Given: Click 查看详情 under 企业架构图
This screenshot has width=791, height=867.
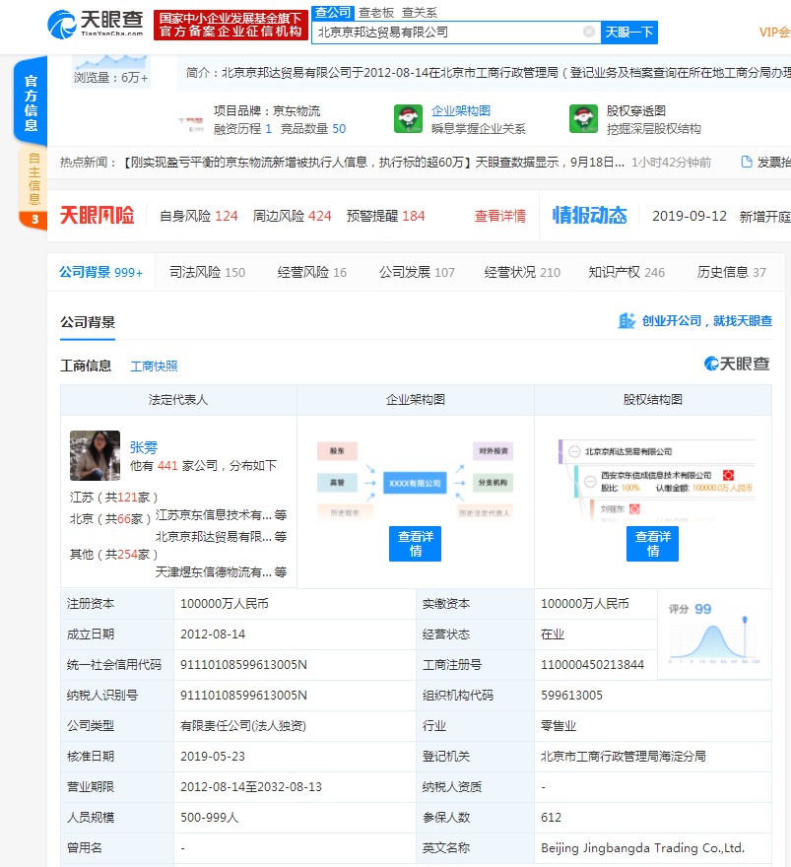Looking at the screenshot, I should click(x=415, y=544).
